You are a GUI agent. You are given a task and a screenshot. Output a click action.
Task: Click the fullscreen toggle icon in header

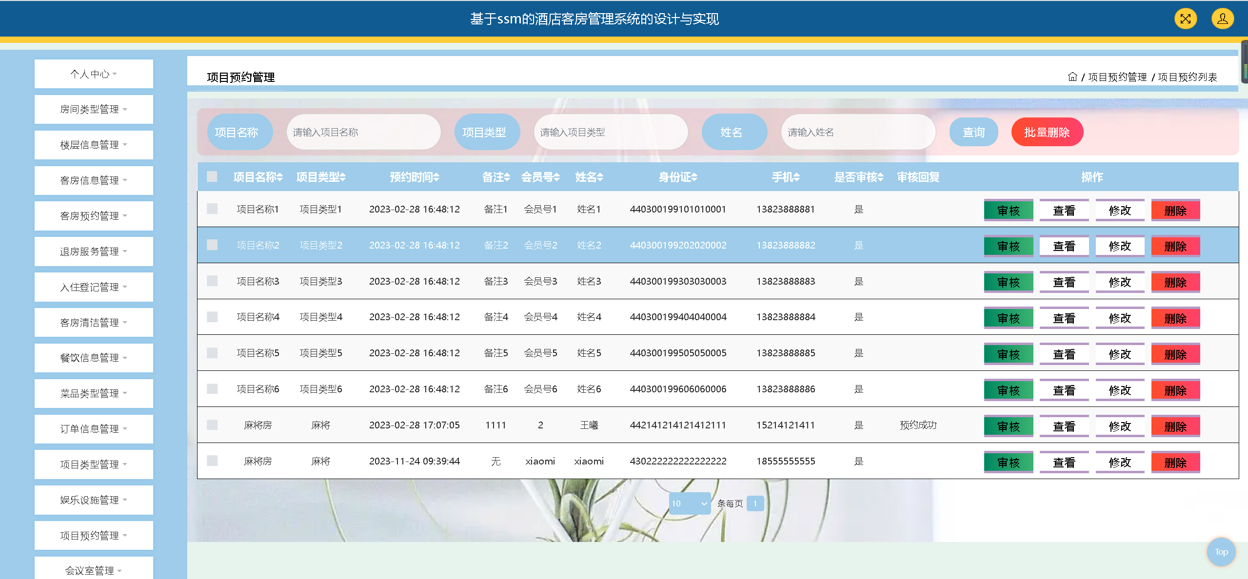point(1185,19)
